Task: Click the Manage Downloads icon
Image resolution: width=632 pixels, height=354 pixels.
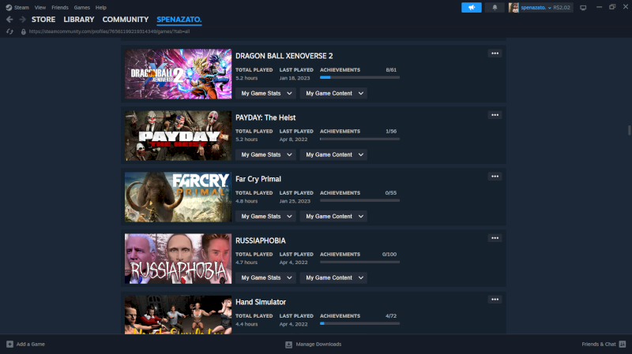Action: point(288,345)
